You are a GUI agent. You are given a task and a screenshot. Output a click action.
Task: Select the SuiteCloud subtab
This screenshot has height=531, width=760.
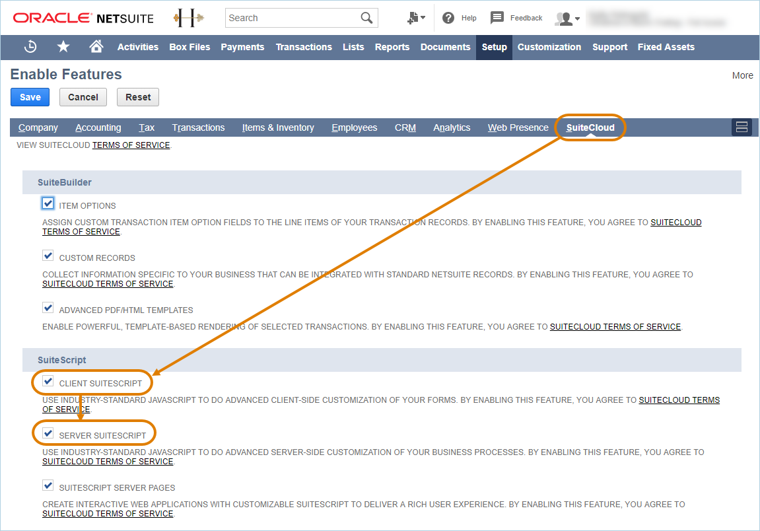pyautogui.click(x=590, y=127)
